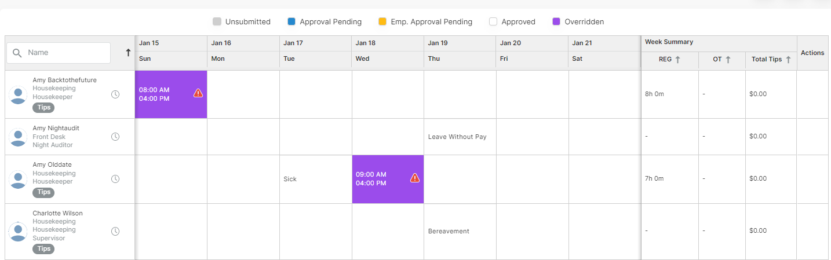Click Amy Nightaudit's avatar icon
This screenshot has width=831, height=260.
pyautogui.click(x=18, y=137)
